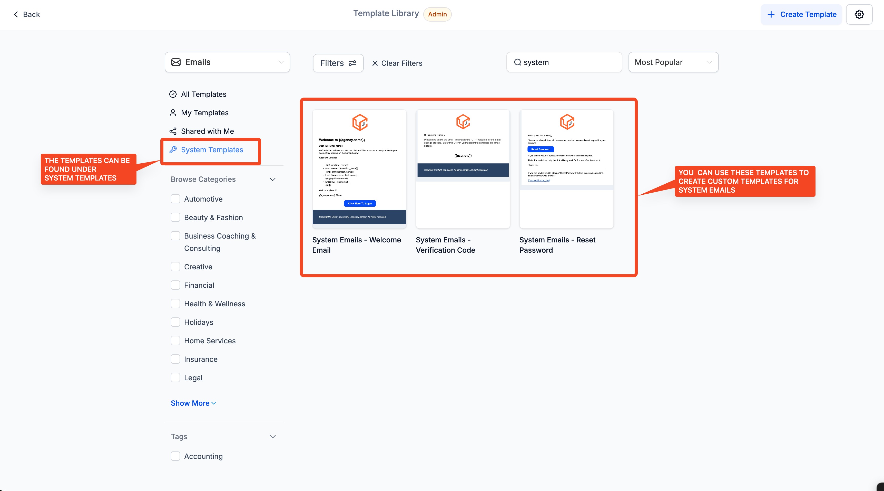Open the Emails type dropdown
884x491 pixels.
coord(227,62)
